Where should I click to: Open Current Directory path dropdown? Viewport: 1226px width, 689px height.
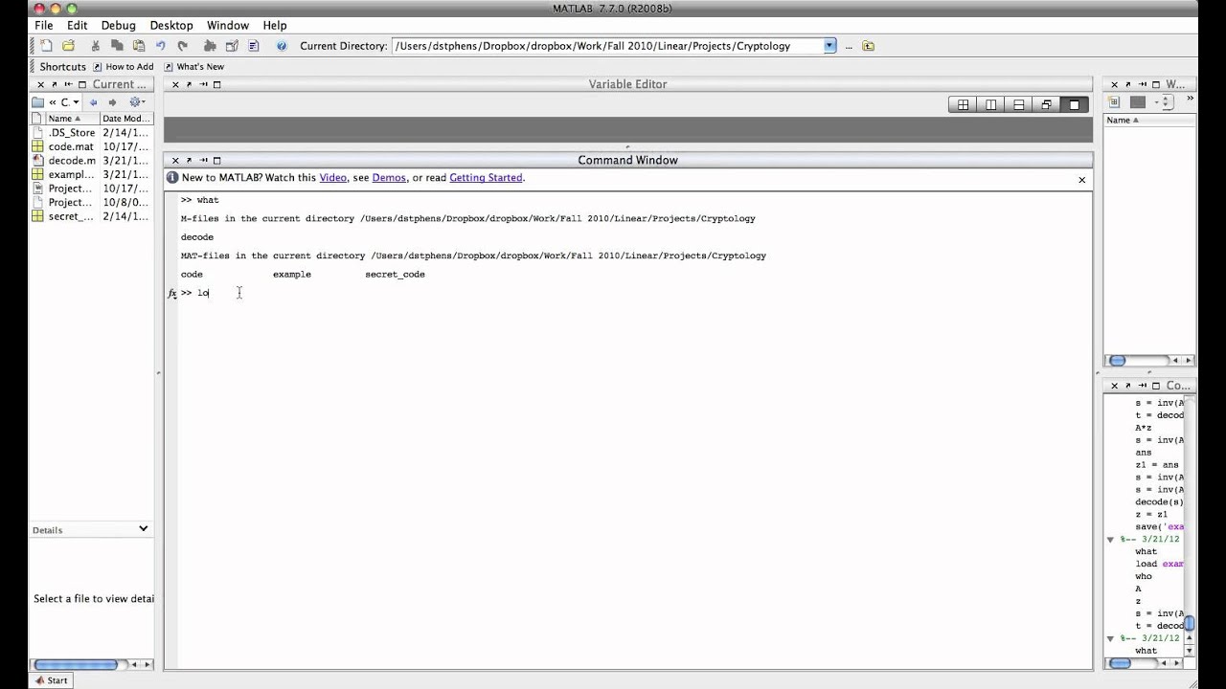[x=829, y=46]
